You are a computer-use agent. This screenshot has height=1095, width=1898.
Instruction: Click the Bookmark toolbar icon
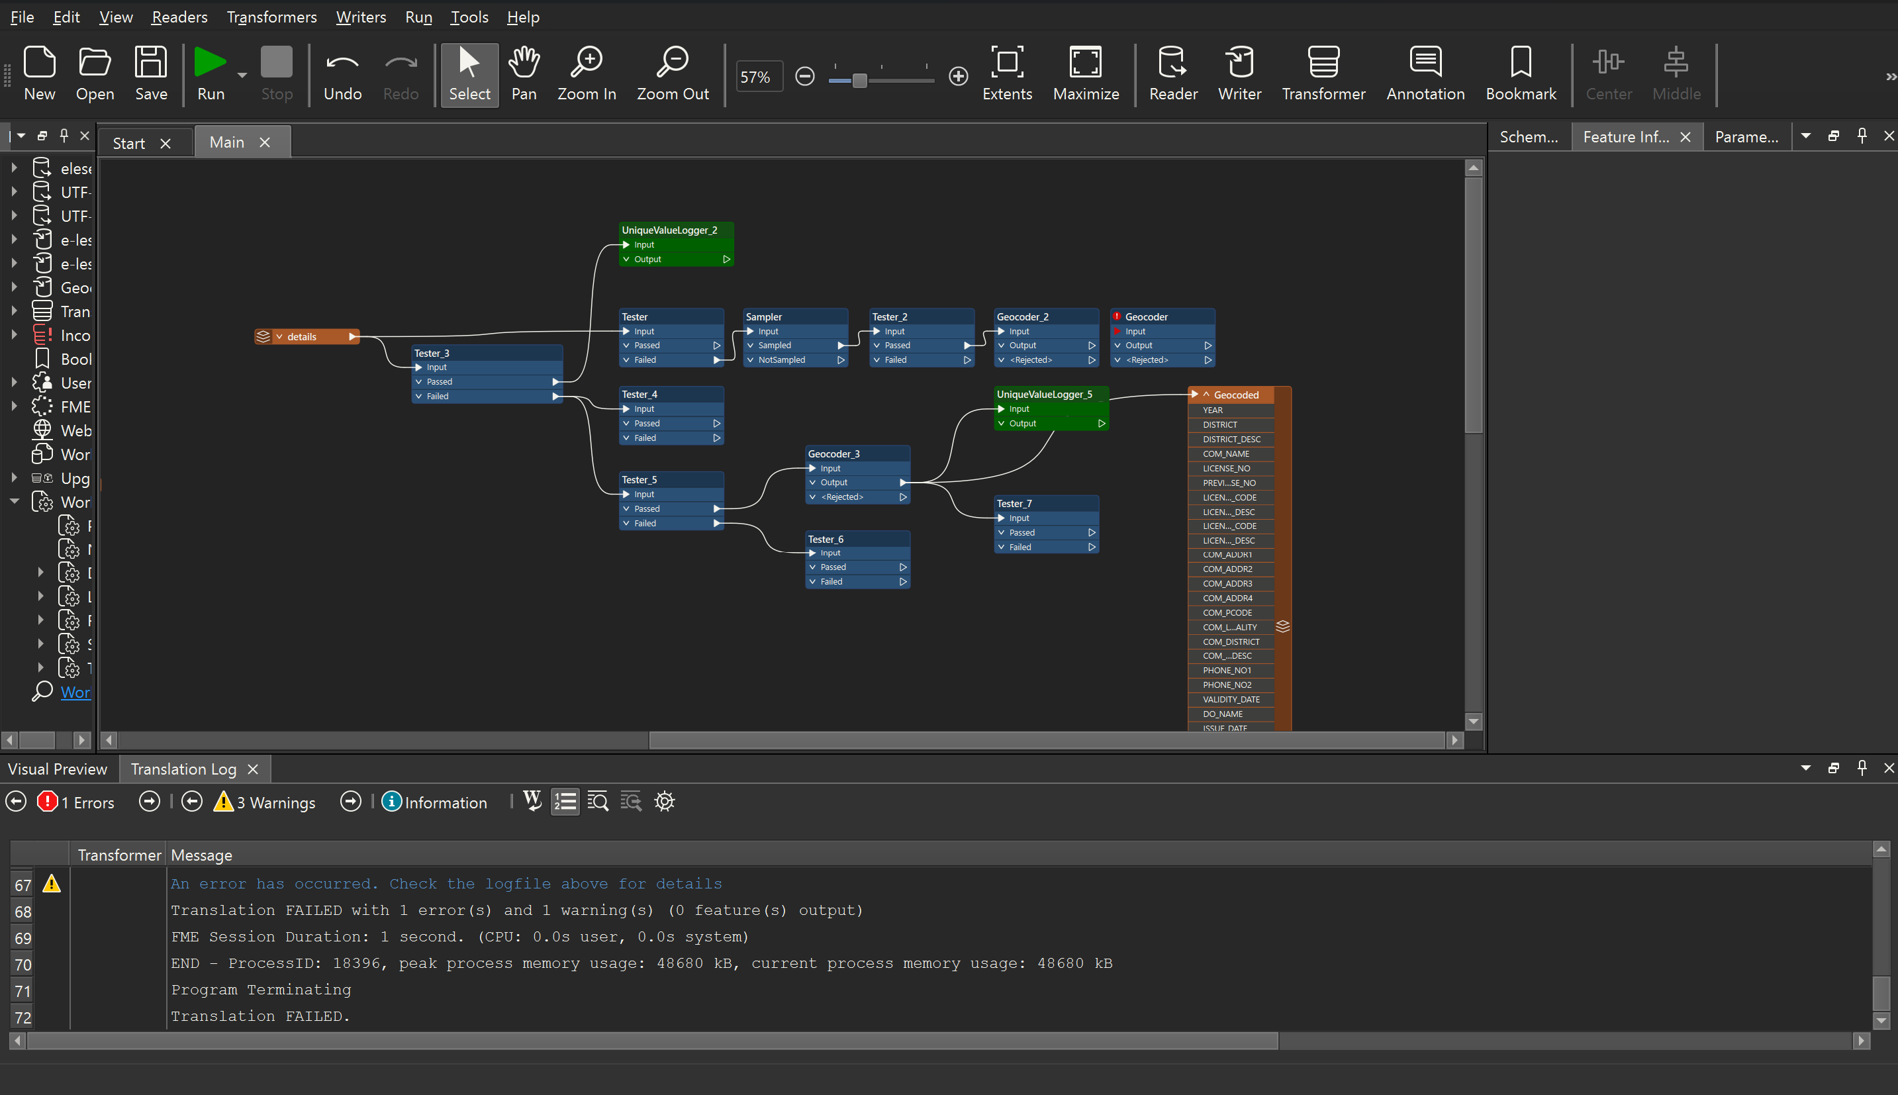tap(1521, 63)
